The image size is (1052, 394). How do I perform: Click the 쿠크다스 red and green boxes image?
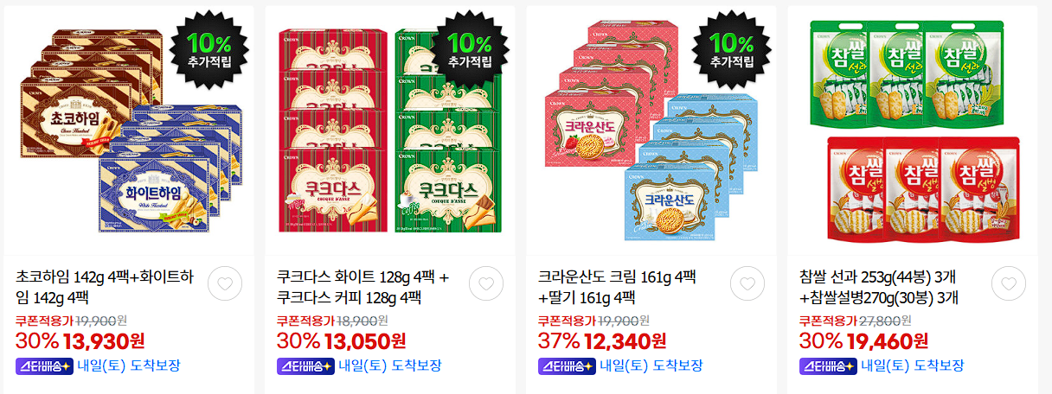(390, 130)
